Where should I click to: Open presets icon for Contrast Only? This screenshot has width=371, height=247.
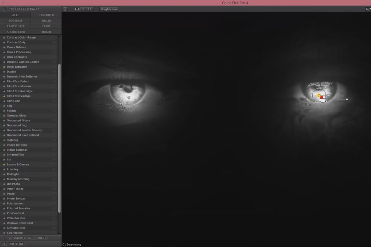tap(54, 42)
